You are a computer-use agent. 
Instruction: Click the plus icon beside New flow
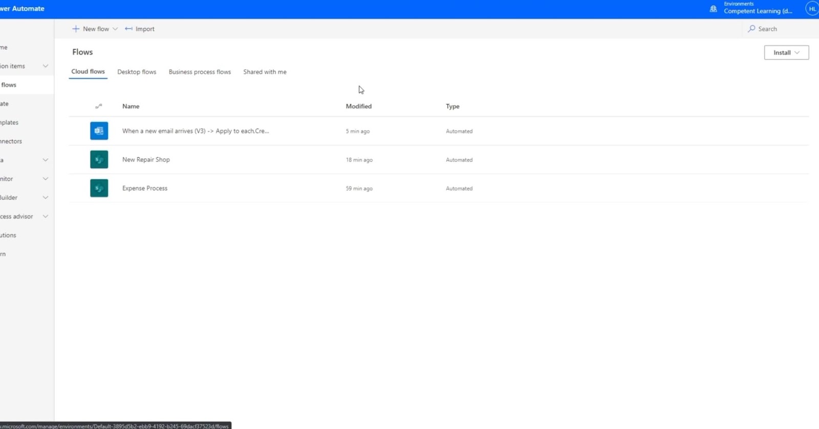pyautogui.click(x=76, y=29)
